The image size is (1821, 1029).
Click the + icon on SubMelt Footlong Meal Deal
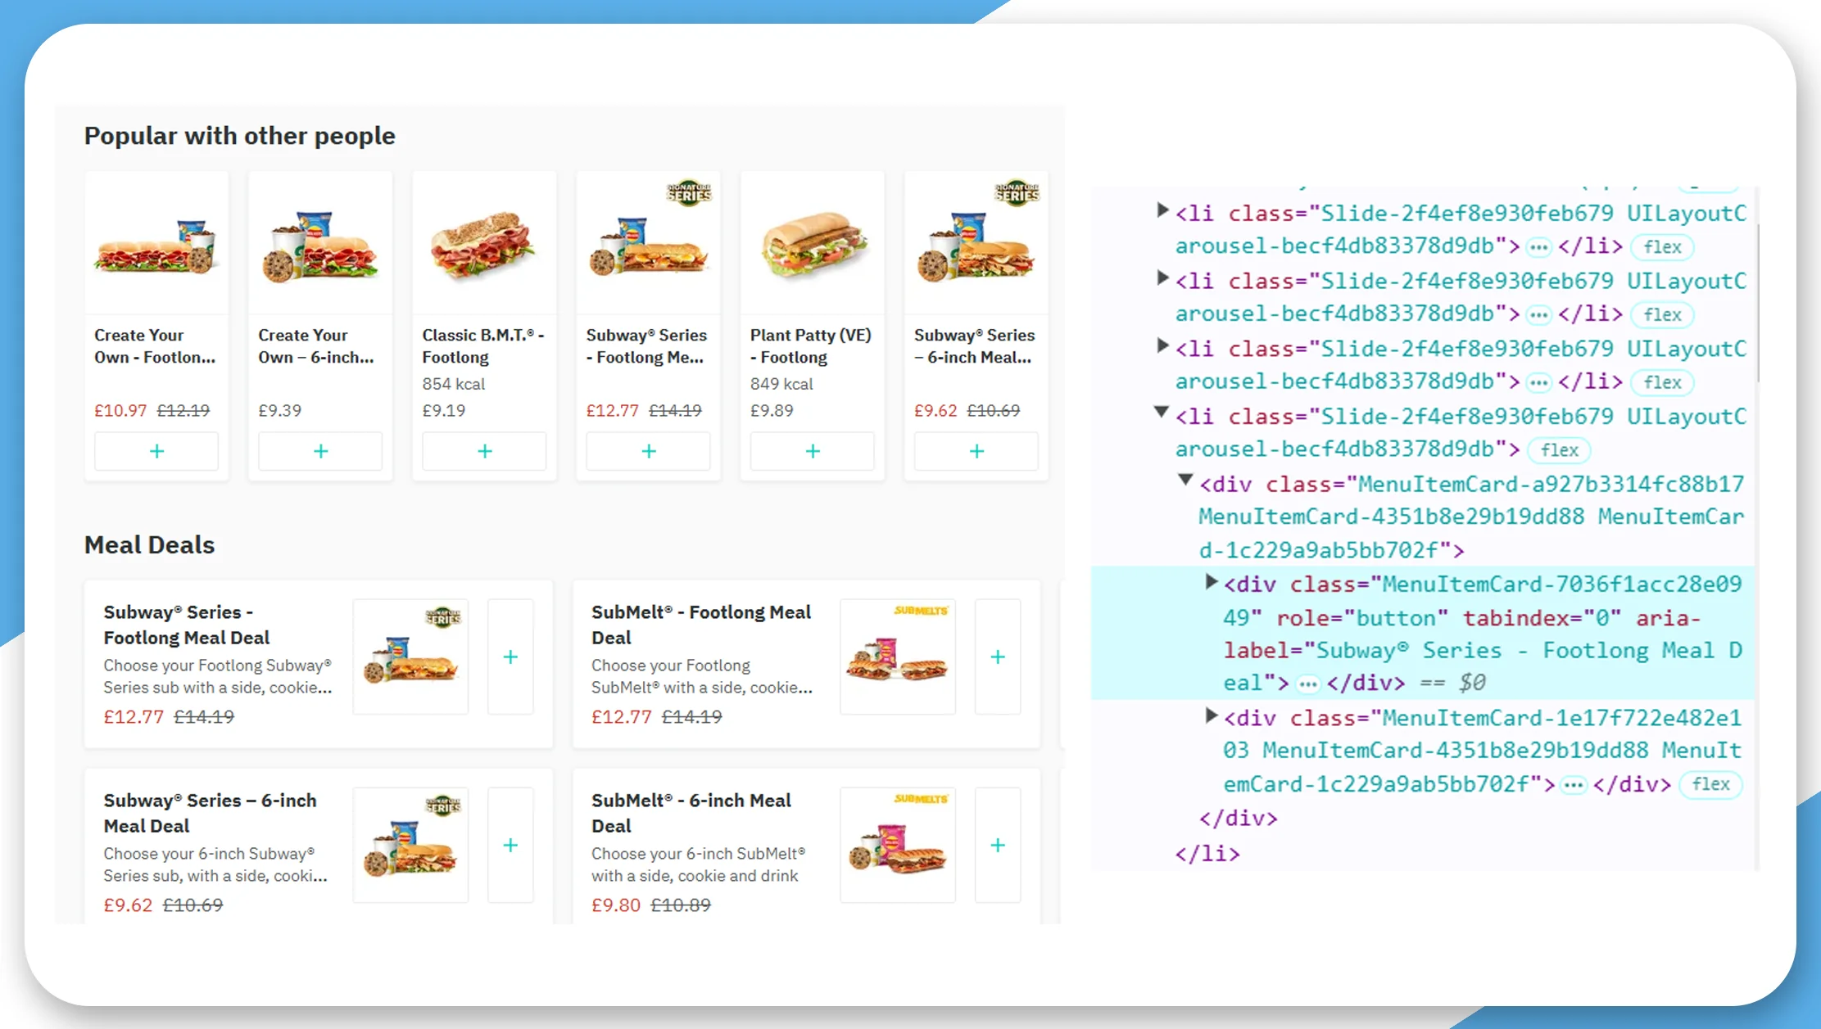999,655
